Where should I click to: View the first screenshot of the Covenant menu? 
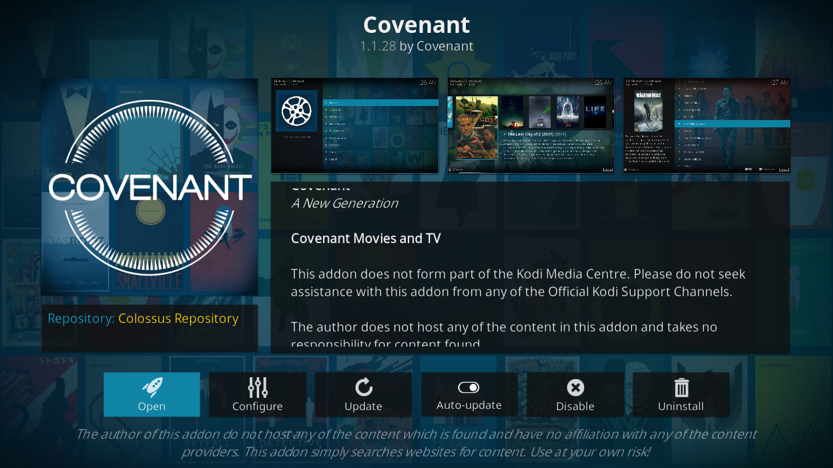pyautogui.click(x=354, y=125)
